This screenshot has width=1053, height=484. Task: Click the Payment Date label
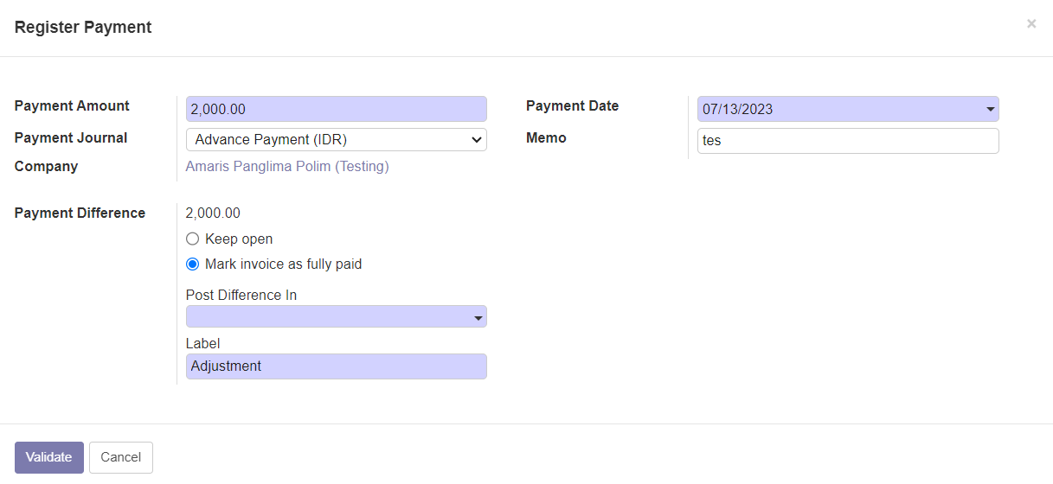click(x=572, y=106)
